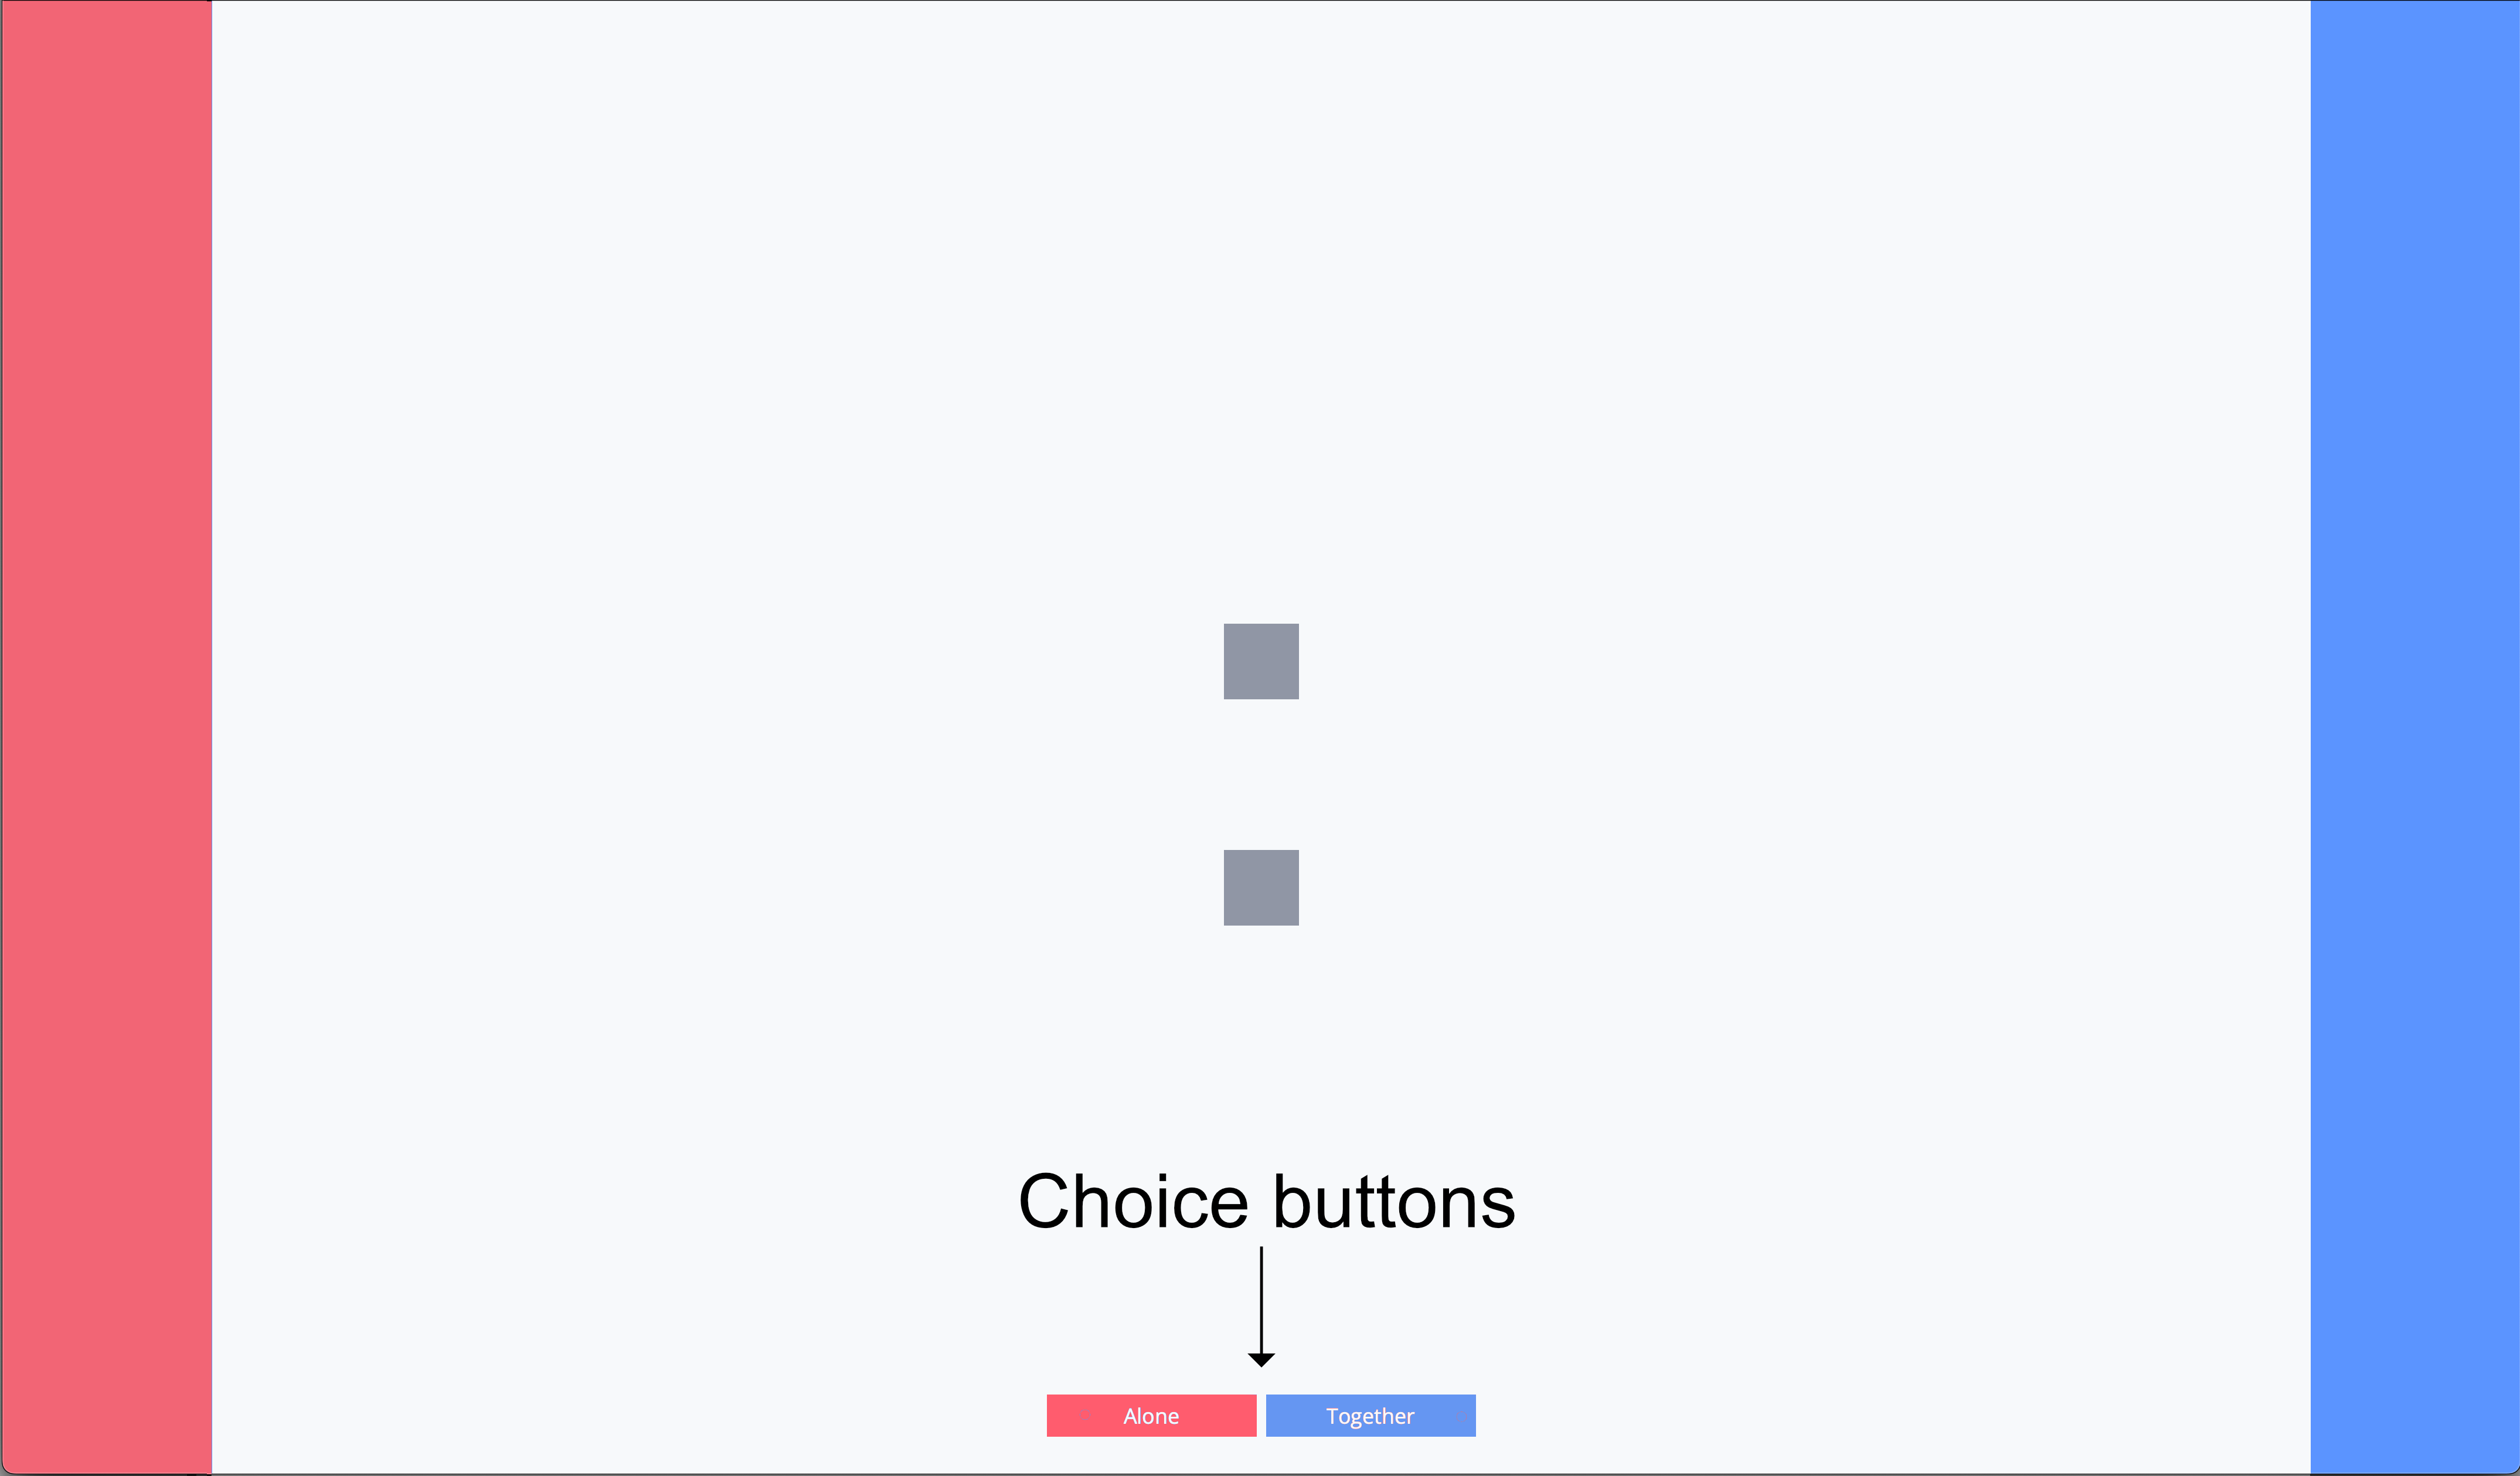Select the upper gray square

1261,661
